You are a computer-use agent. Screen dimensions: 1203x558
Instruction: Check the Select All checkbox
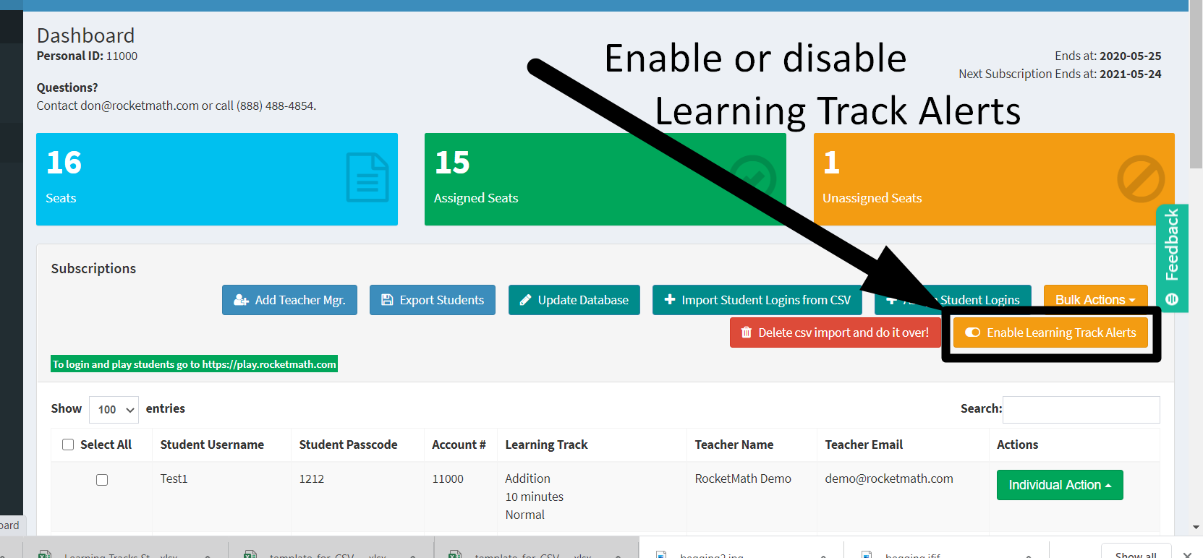tap(68, 445)
